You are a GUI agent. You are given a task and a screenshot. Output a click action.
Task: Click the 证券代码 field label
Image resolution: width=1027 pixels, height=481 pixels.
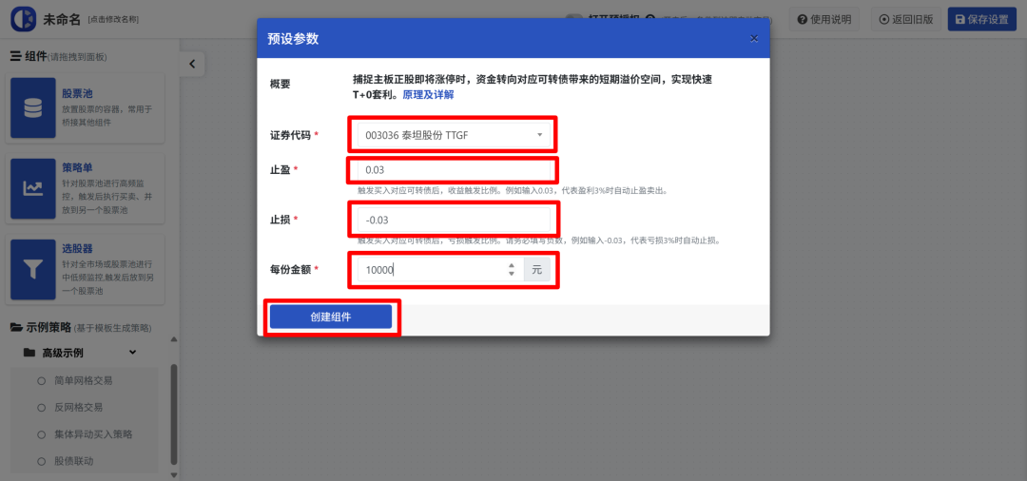point(289,135)
